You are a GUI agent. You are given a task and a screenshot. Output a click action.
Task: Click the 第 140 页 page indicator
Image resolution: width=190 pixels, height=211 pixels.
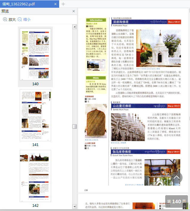click(177, 201)
